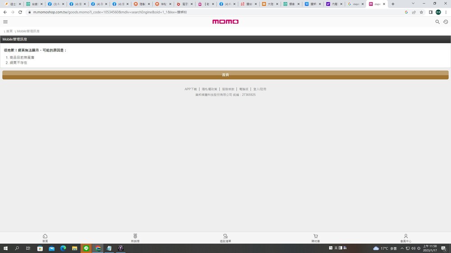Reload the page
Screen dimensions: 451x253
(20, 12)
